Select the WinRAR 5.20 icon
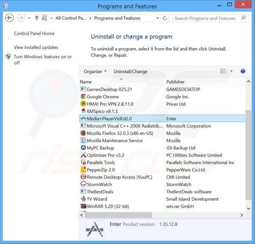 click(83, 206)
